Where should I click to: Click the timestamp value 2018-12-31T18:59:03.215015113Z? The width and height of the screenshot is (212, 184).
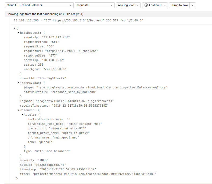68,170
